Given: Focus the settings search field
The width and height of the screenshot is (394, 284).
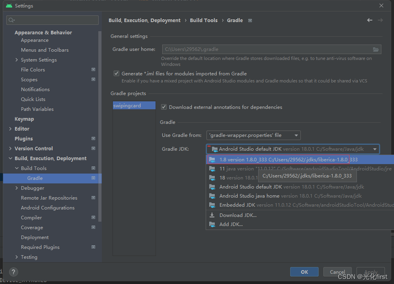Looking at the screenshot, I should tap(53, 20).
